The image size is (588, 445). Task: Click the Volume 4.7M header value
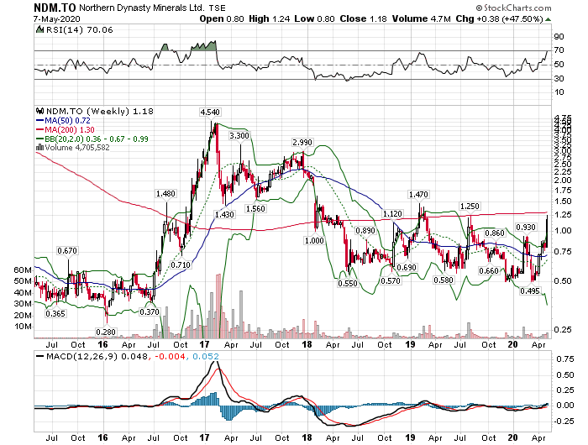tap(422, 18)
